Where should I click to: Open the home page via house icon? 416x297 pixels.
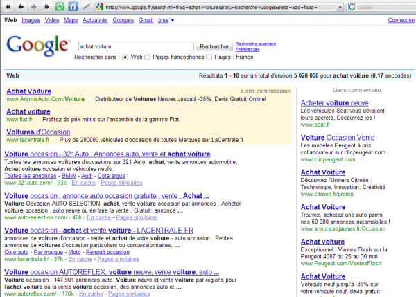point(73,7)
